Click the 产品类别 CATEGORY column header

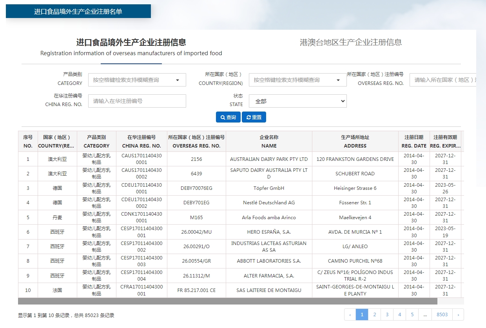(x=96, y=142)
